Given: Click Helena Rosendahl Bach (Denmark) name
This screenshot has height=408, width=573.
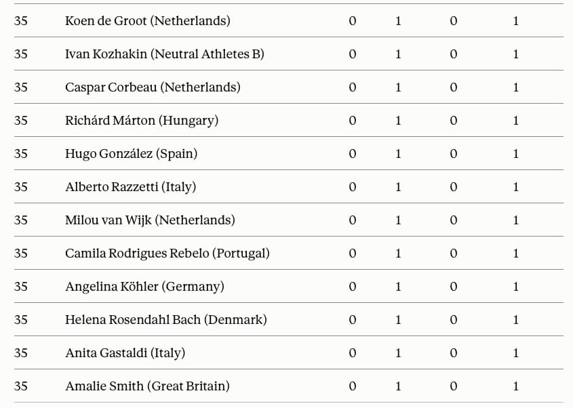Looking at the screenshot, I should pyautogui.click(x=166, y=320).
